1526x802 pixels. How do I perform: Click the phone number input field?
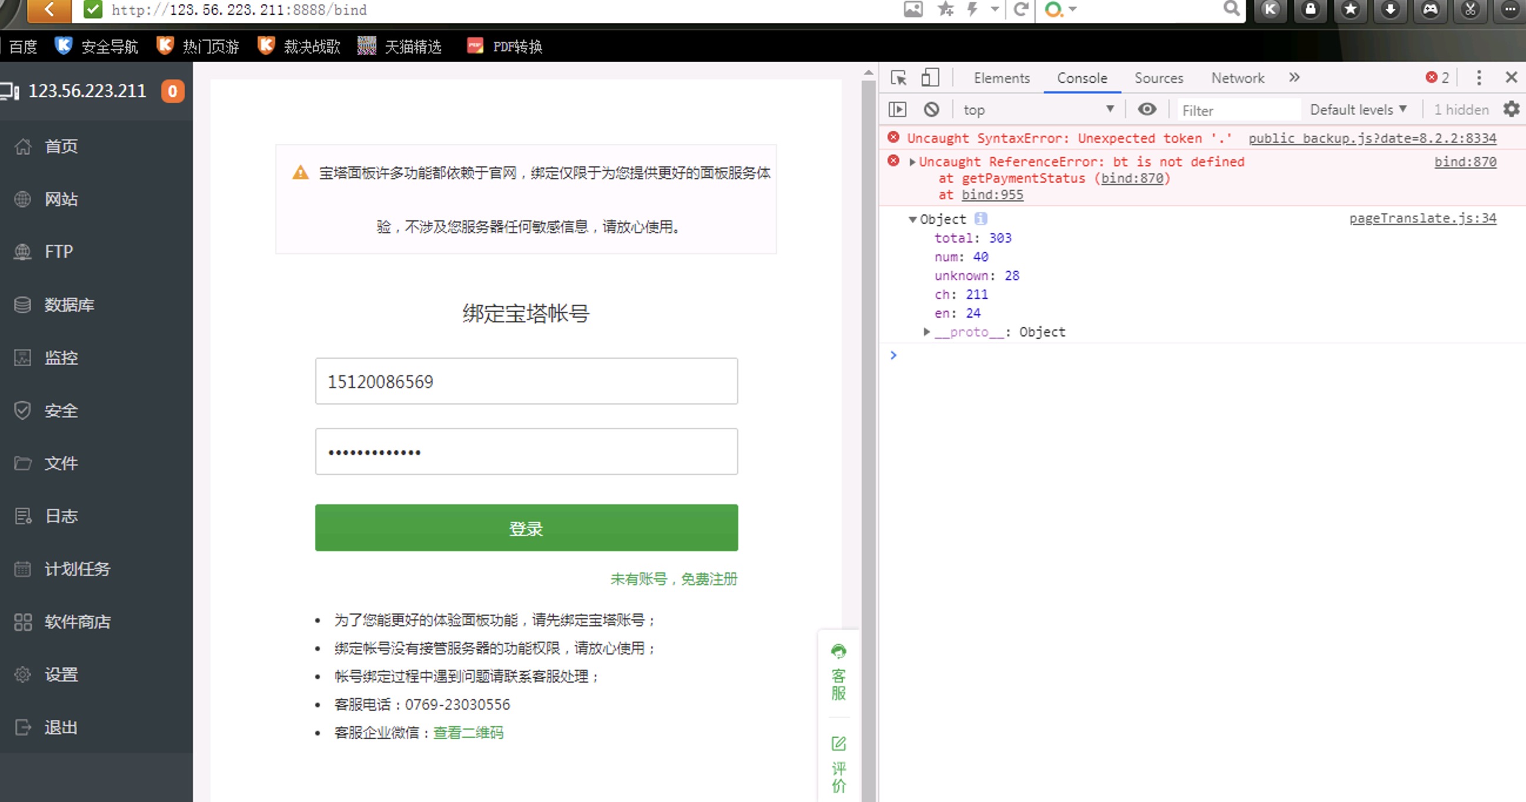(x=526, y=381)
